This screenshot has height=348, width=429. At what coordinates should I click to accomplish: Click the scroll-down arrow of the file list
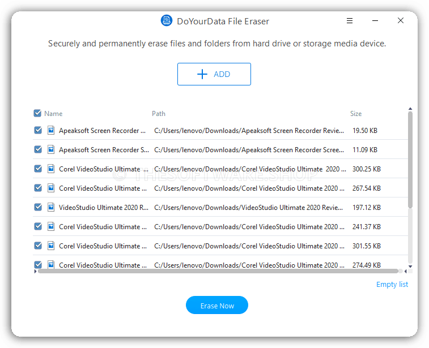pos(410,267)
